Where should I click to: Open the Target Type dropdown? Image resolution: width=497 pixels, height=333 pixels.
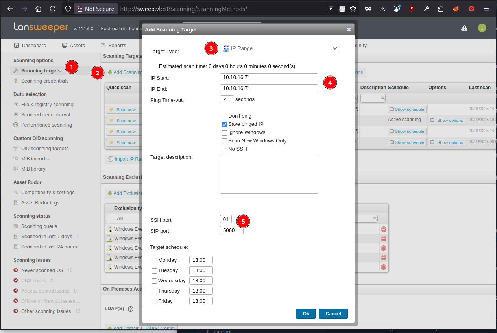click(280, 48)
